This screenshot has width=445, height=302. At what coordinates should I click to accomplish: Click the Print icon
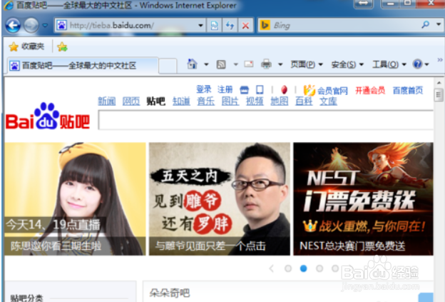point(266,64)
